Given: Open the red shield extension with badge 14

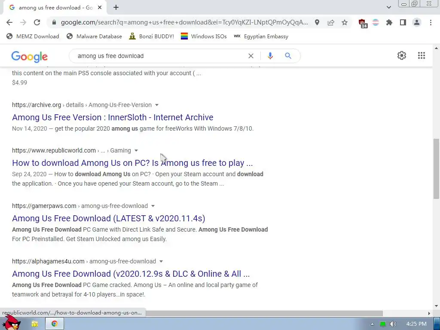Looking at the screenshot, I should point(363,23).
